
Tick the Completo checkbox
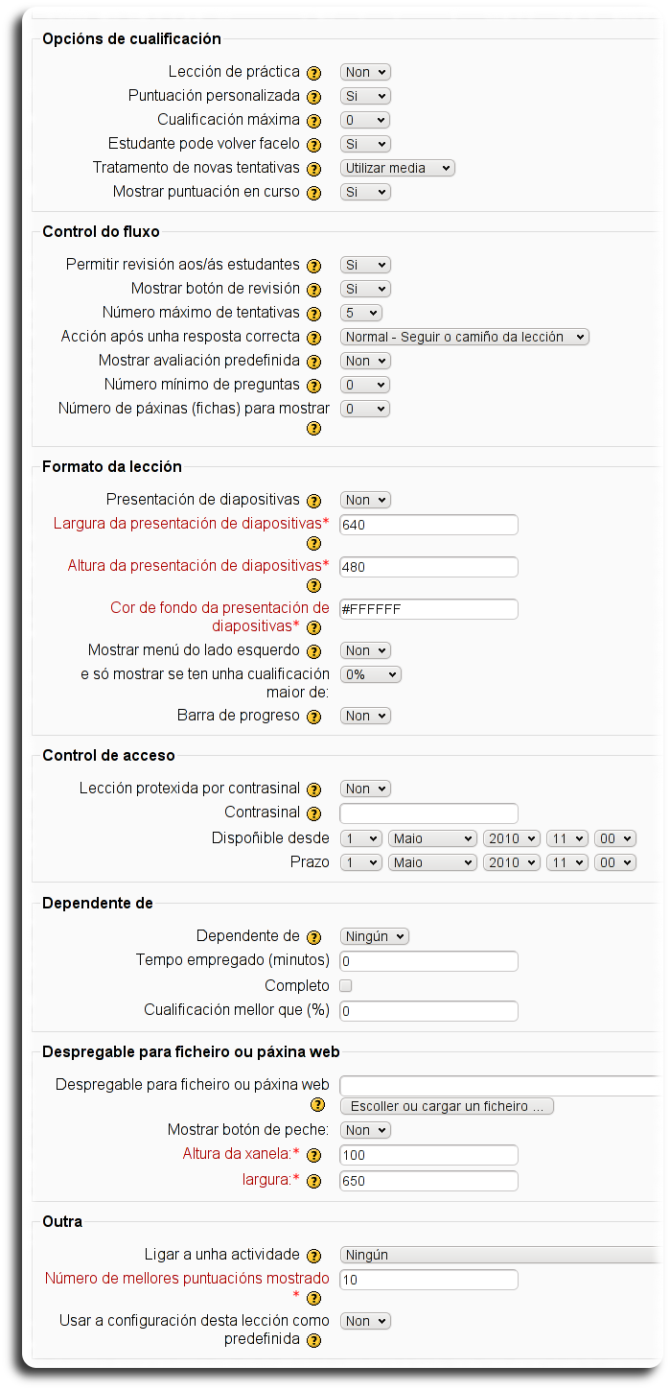346,986
